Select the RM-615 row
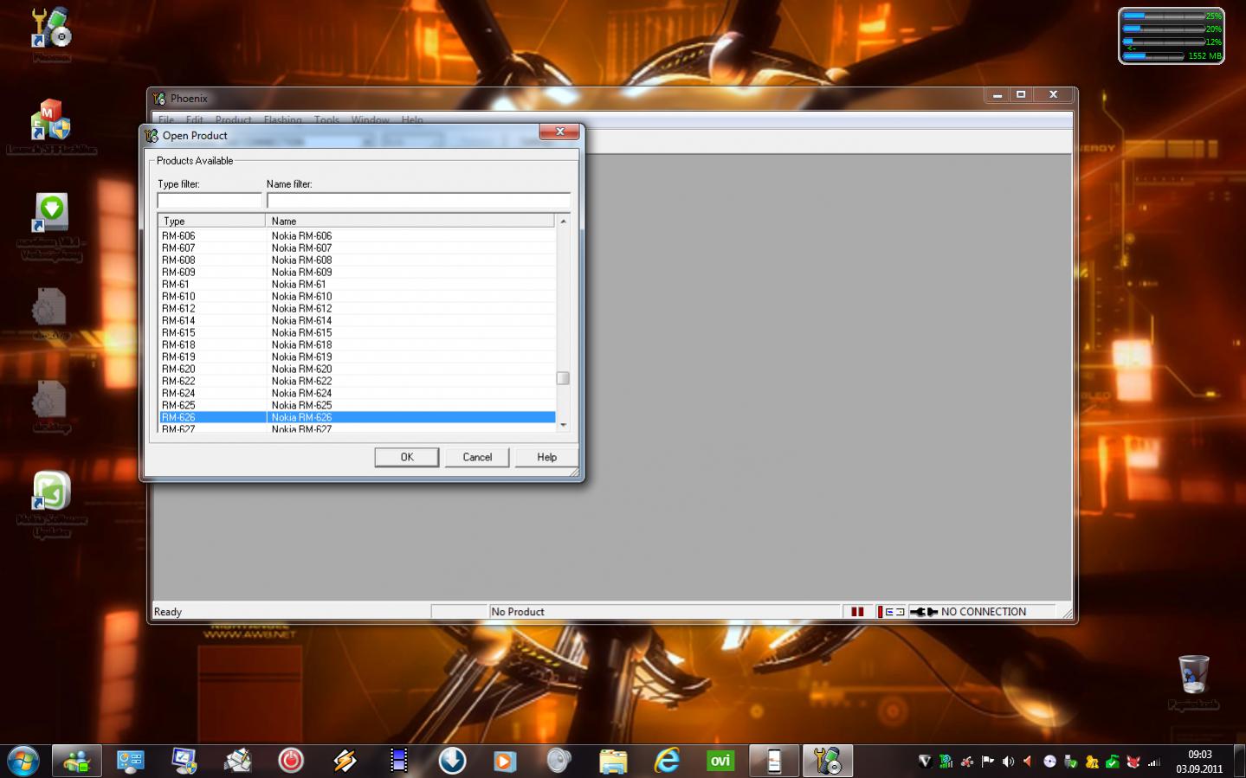This screenshot has height=778, width=1246. 357,332
